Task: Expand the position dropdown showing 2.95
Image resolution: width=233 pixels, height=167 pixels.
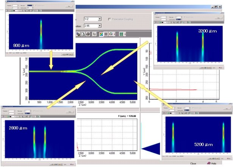Action: (100, 25)
